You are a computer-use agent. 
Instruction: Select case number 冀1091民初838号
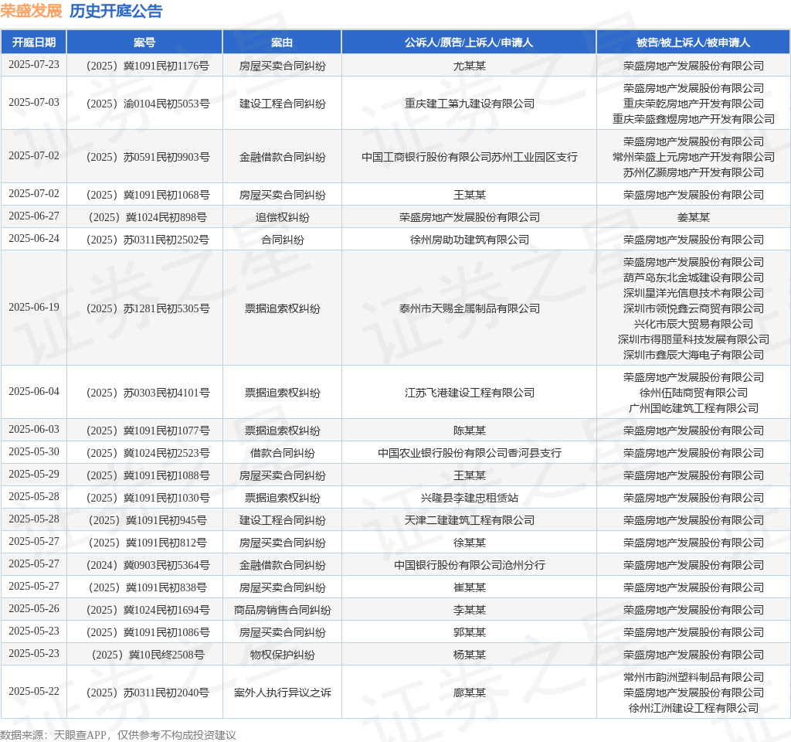click(148, 587)
